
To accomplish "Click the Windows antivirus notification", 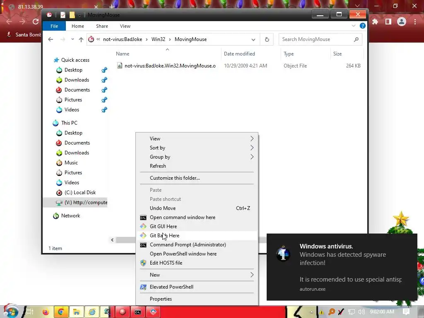I will (x=342, y=267).
